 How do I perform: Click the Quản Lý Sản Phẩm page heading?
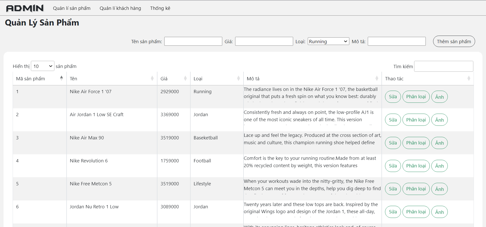[x=42, y=23]
